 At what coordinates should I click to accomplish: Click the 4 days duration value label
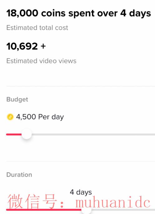tap(81, 192)
